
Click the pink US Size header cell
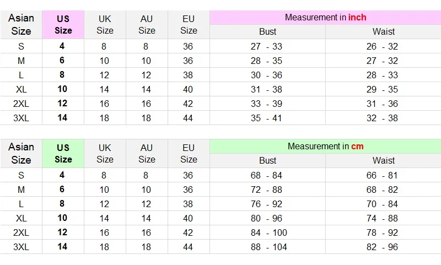pos(63,25)
